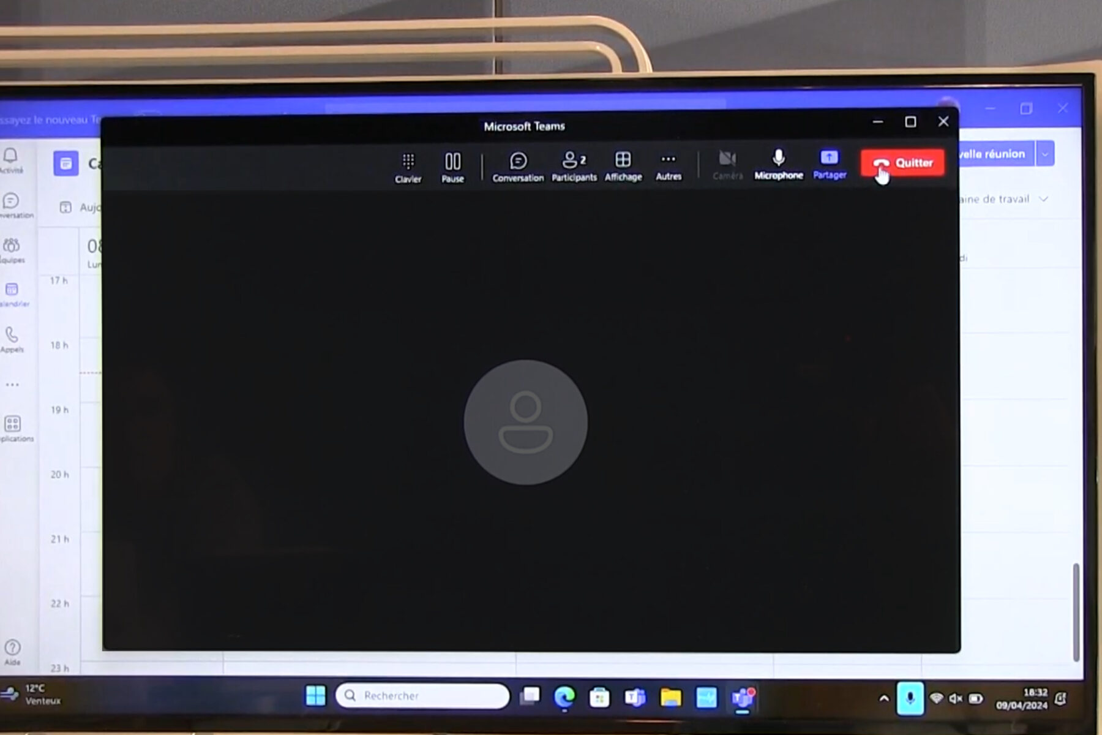Click the calendar app icon header
Image resolution: width=1102 pixels, height=735 pixels.
[66, 164]
